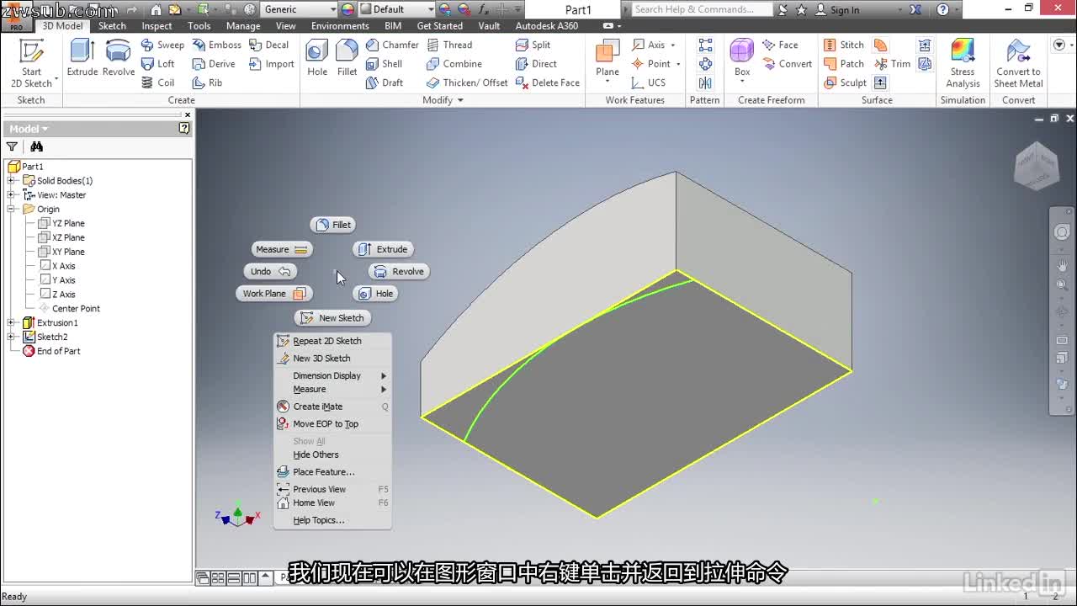Choose the Sweep command
Screen dimensions: 1077x606
pyautogui.click(x=162, y=45)
